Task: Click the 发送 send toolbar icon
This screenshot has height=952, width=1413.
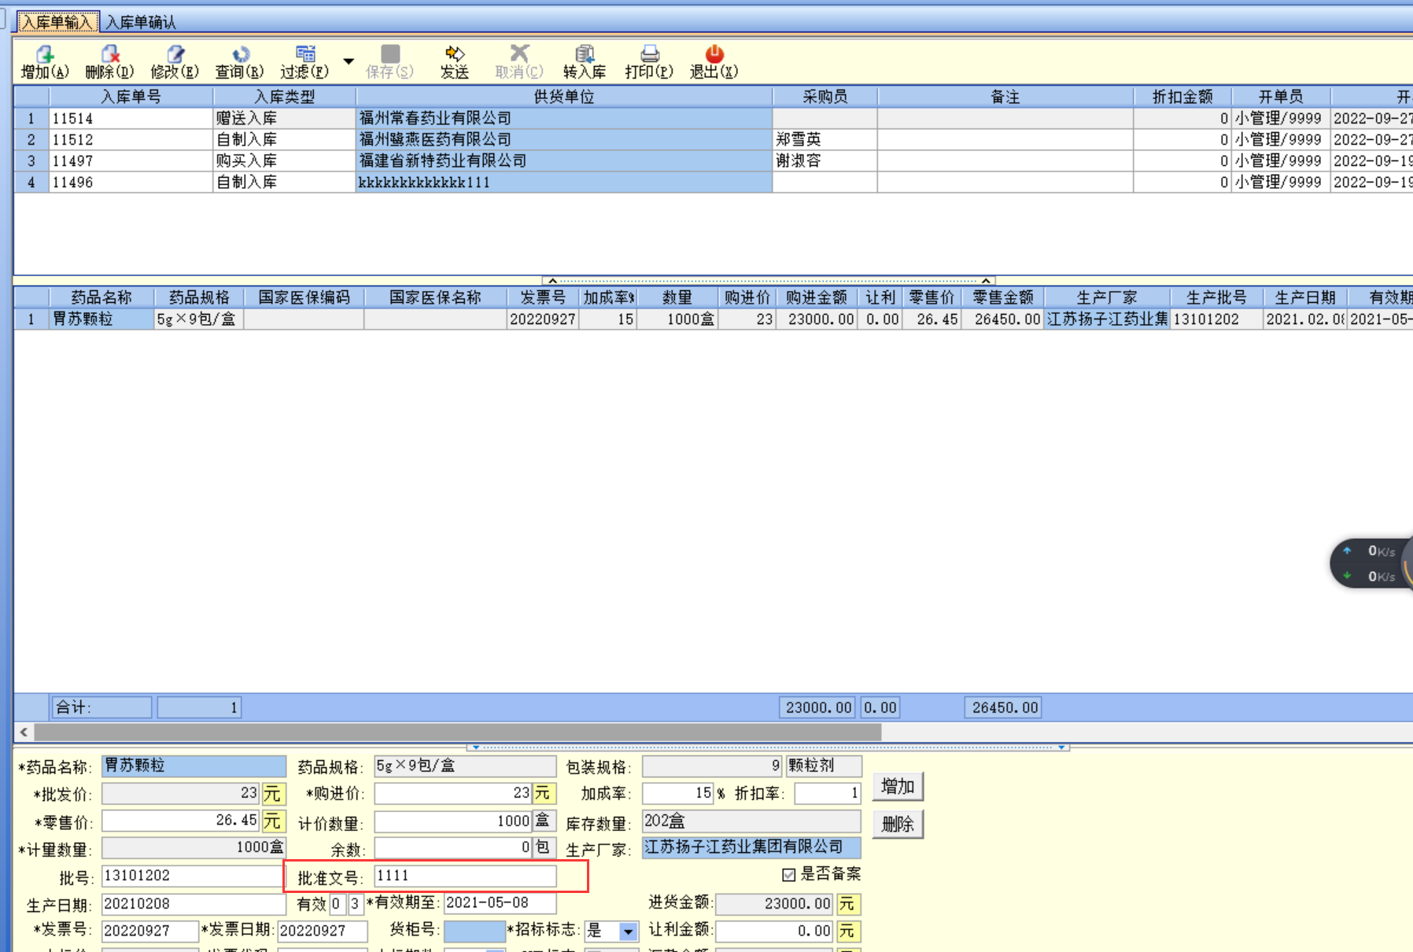Action: click(x=455, y=62)
